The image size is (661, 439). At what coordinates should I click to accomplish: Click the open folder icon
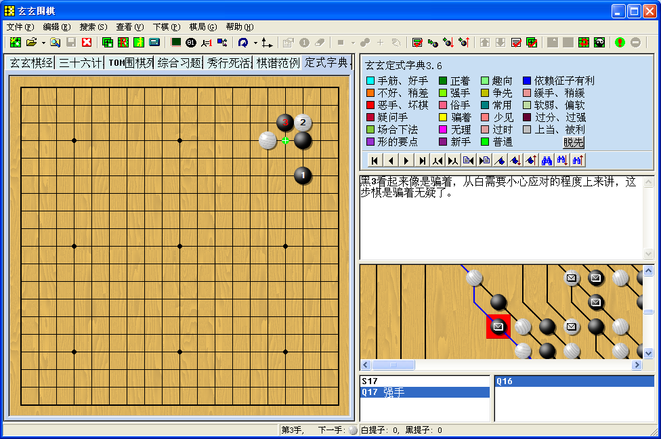[31, 42]
